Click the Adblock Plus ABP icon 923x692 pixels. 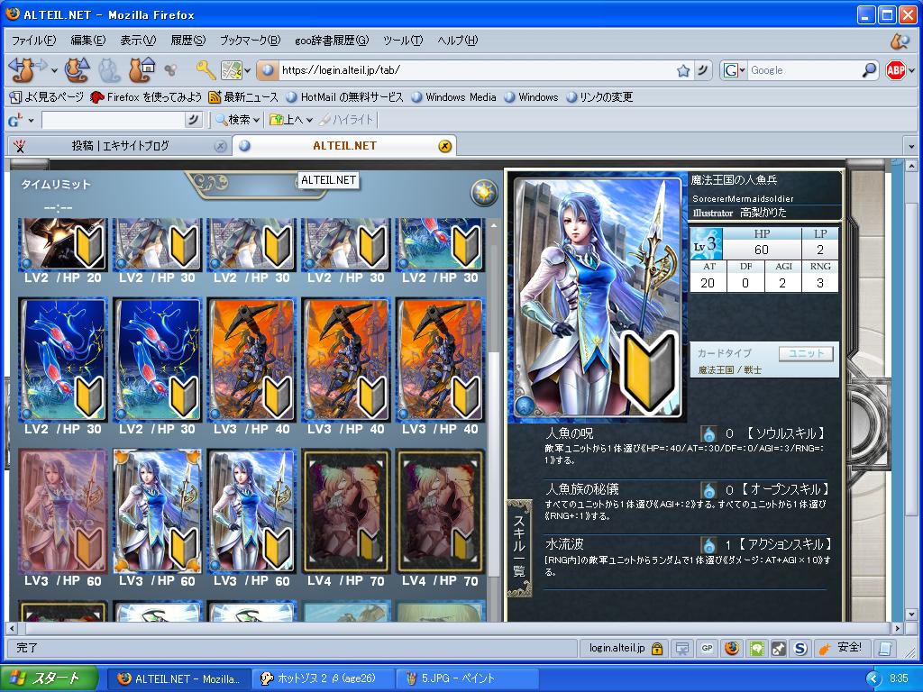click(895, 70)
